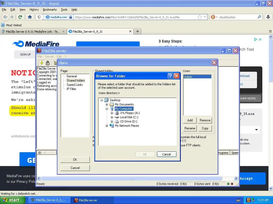273x204 pixels.
Task: Bookmark page with the star icon
Action: click(x=199, y=17)
